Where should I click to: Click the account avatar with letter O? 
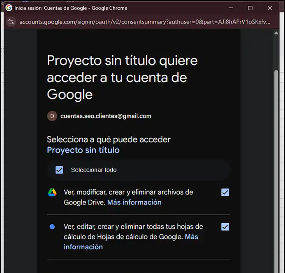point(52,116)
